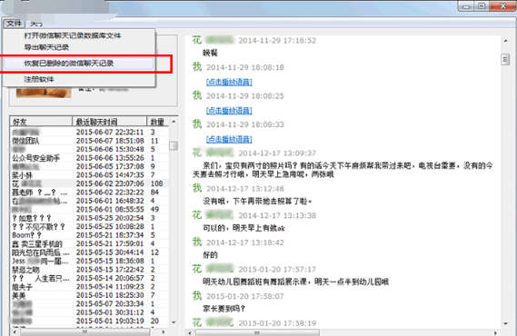Select the row dated 2015-05-01 30:31:12

pyautogui.click(x=89, y=312)
